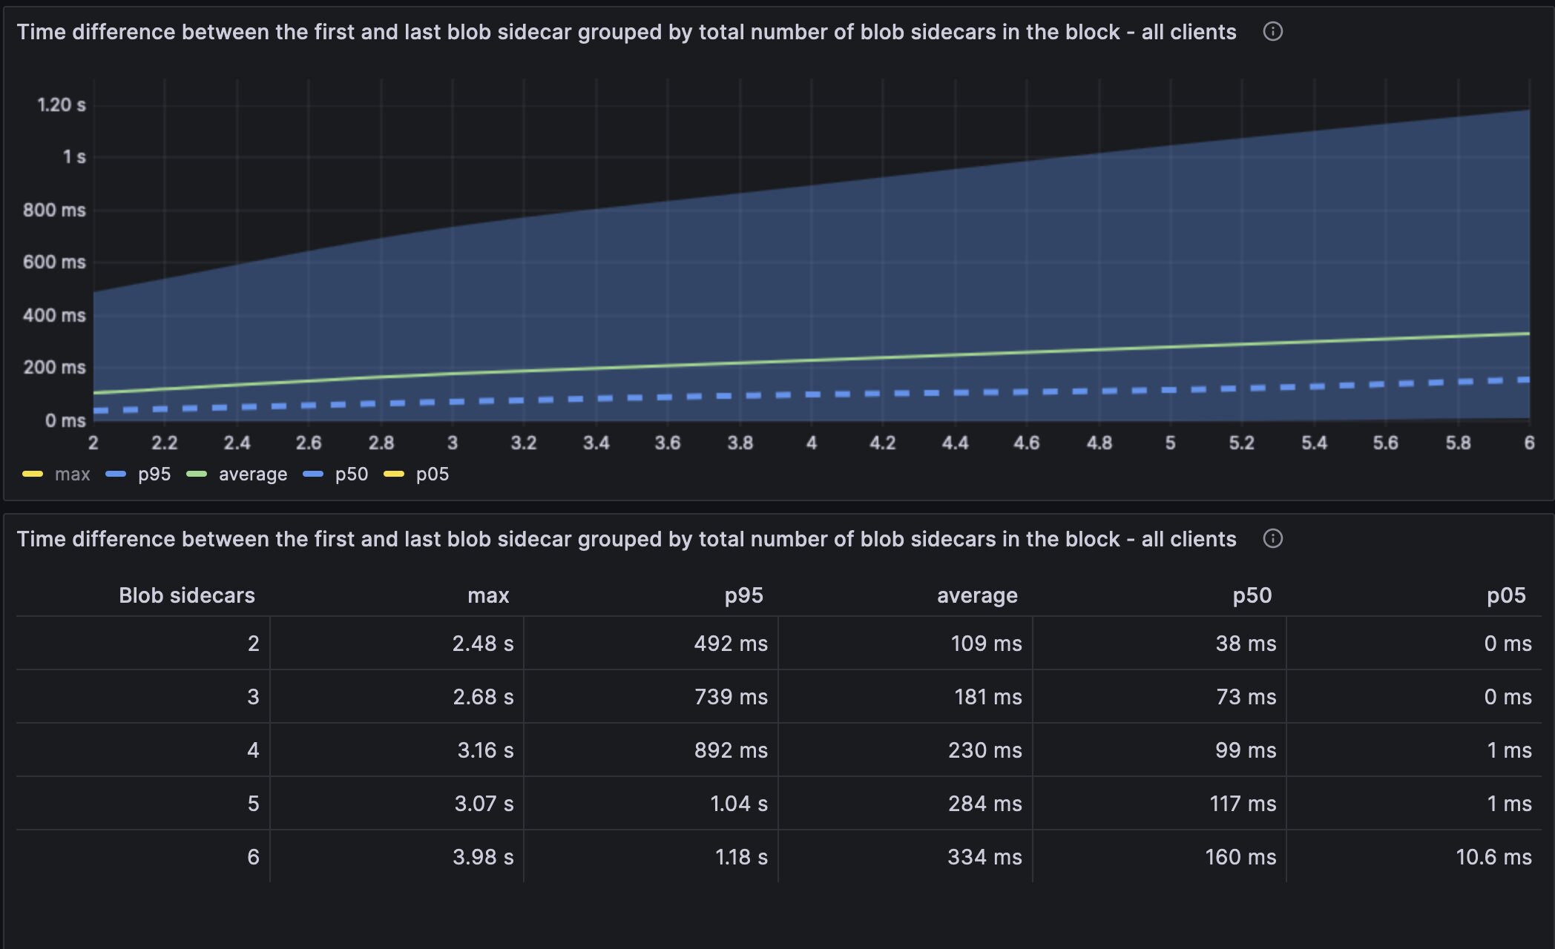Click info icon beside chart panel title
Image resolution: width=1555 pixels, height=949 pixels.
pos(1272,32)
